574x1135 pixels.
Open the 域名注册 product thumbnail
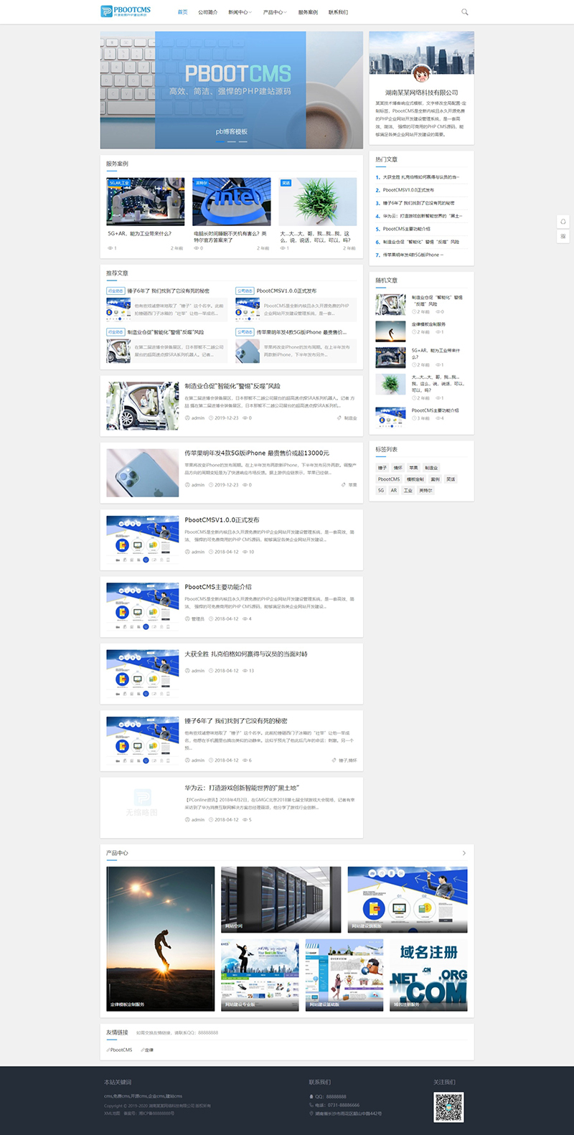pyautogui.click(x=428, y=975)
